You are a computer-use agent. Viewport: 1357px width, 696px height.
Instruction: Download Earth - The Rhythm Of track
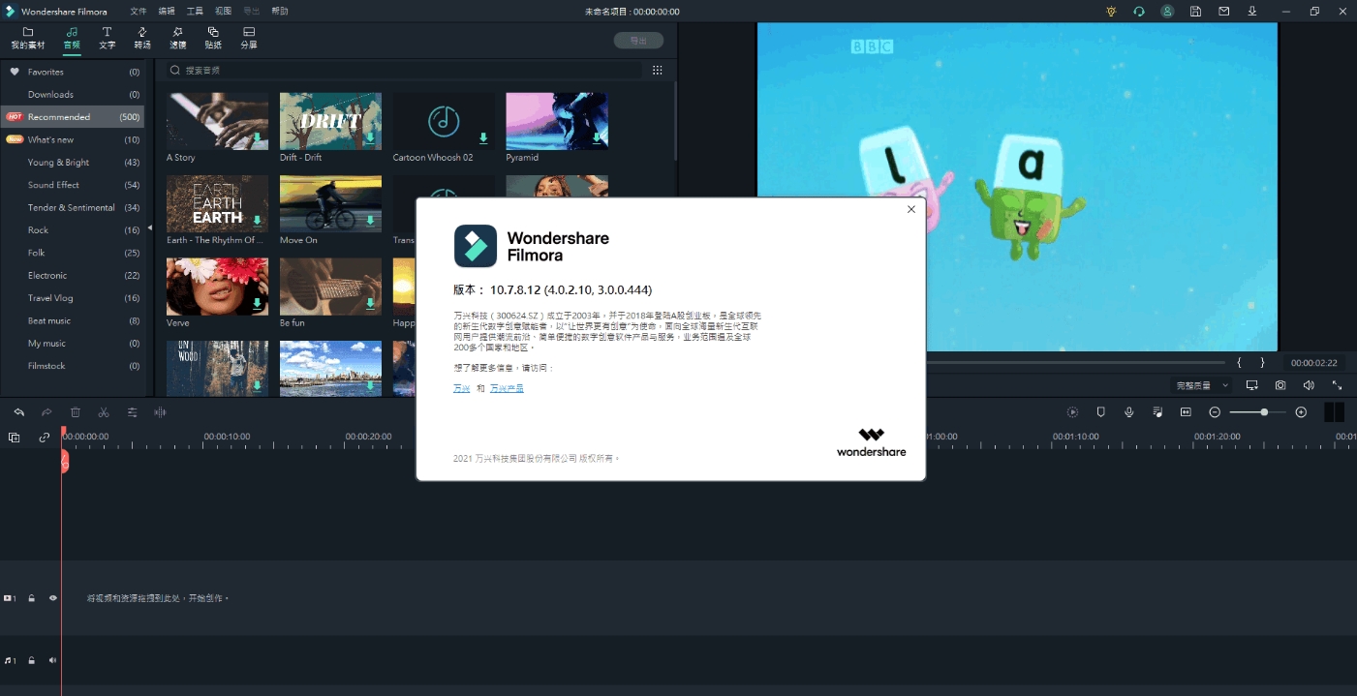[257, 221]
